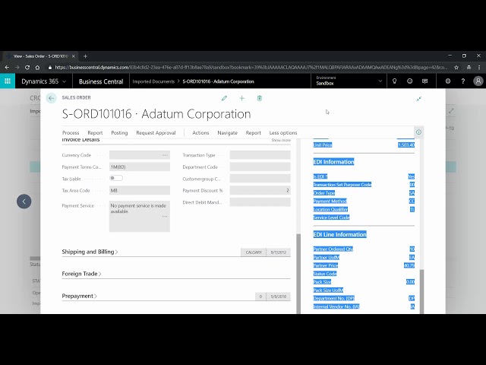The height and width of the screenshot is (365, 486).
Task: Click the Customergroup Code field
Action: 260,179
